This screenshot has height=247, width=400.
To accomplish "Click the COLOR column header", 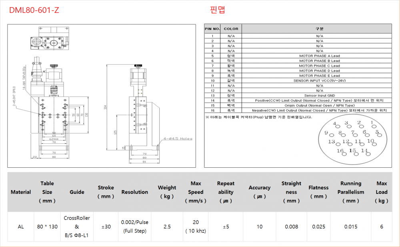I will click(231, 29).
